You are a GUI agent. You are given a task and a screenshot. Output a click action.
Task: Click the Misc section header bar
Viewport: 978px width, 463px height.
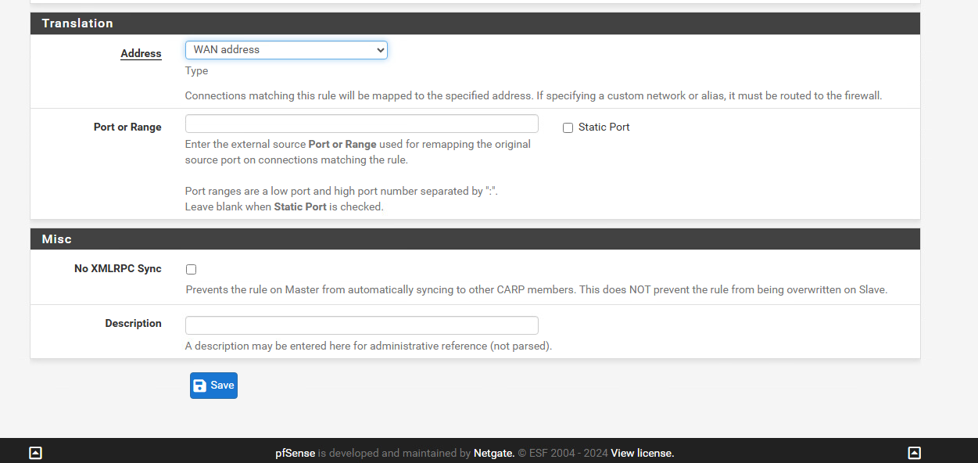click(x=475, y=239)
